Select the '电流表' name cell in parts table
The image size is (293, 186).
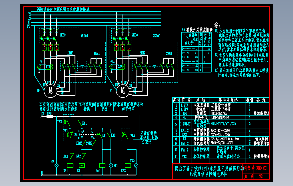[x=201, y=109]
